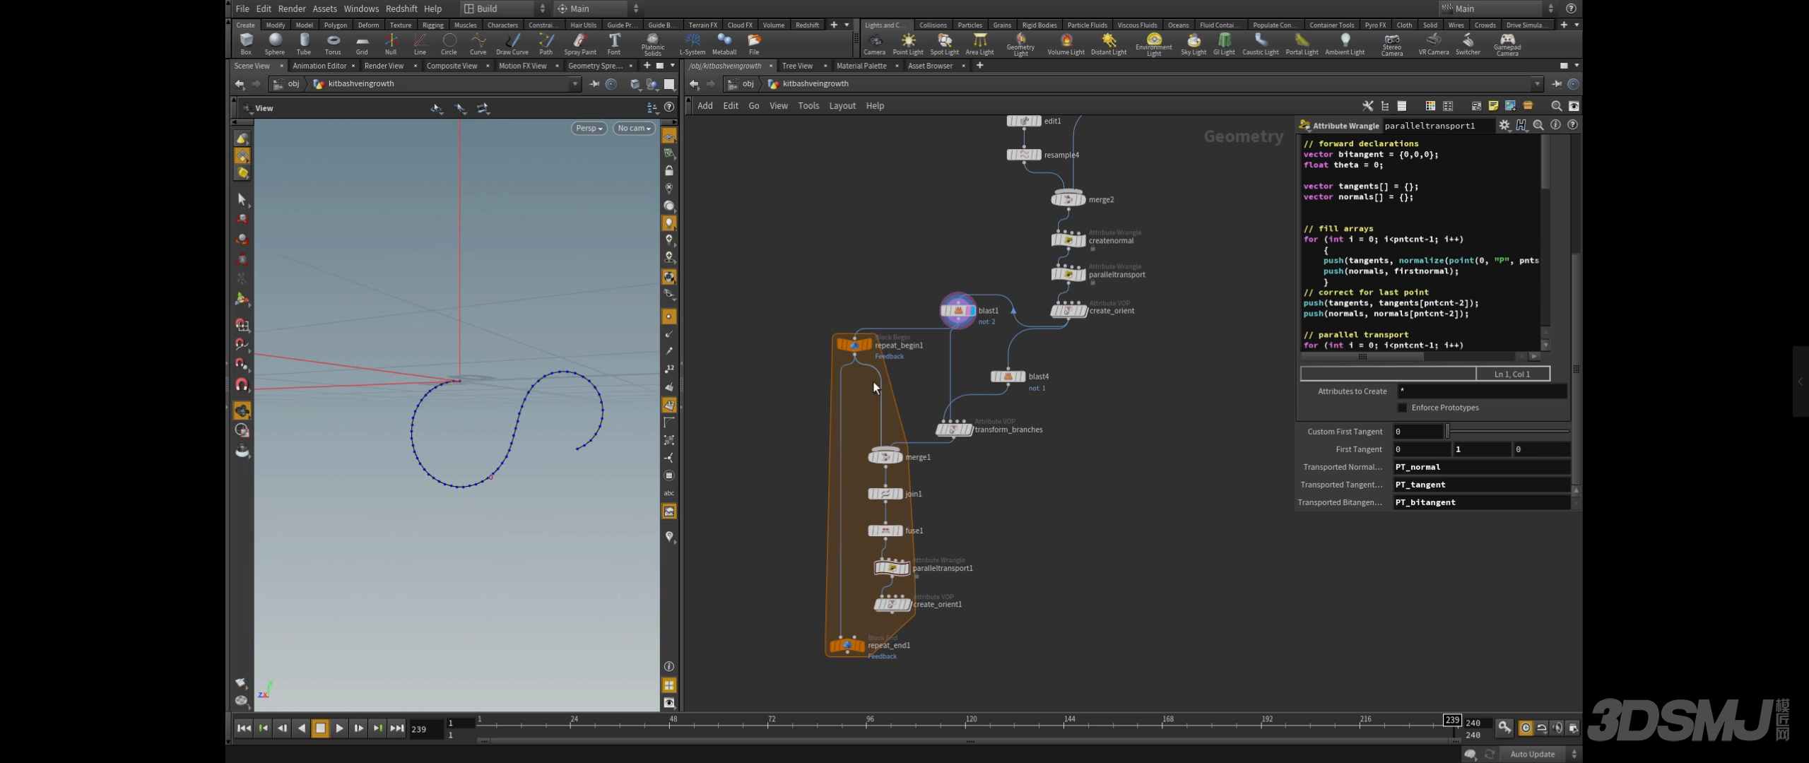This screenshot has height=763, width=1809.
Task: Stop timeline playback
Action: click(x=320, y=728)
